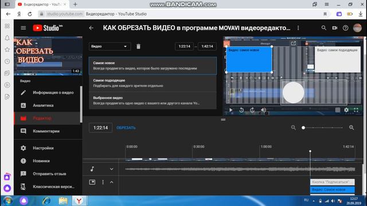Enter fullscreen preview
The height and width of the screenshot is (206, 367).
[356, 110]
